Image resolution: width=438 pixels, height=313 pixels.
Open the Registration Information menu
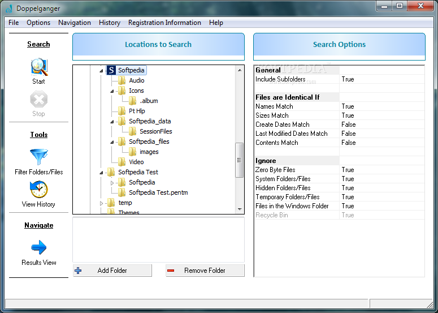(x=164, y=23)
